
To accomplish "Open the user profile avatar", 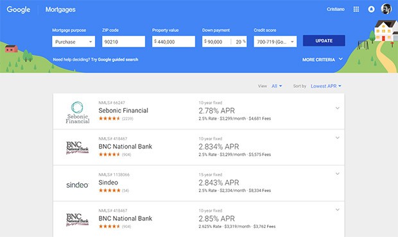I will coord(386,9).
